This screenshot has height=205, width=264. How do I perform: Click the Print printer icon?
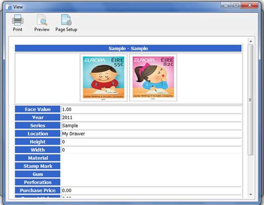tap(18, 20)
